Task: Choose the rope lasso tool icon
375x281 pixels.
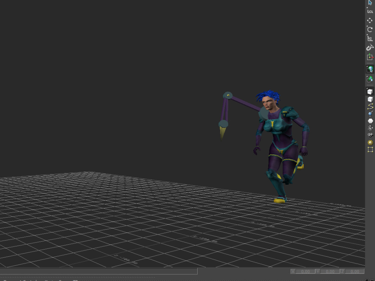Action: click(x=370, y=48)
